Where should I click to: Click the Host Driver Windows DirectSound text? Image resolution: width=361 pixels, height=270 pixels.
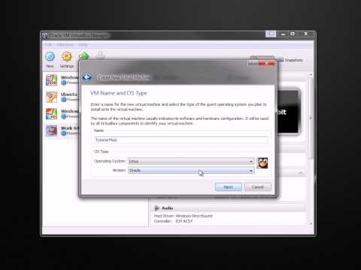pyautogui.click(x=184, y=216)
